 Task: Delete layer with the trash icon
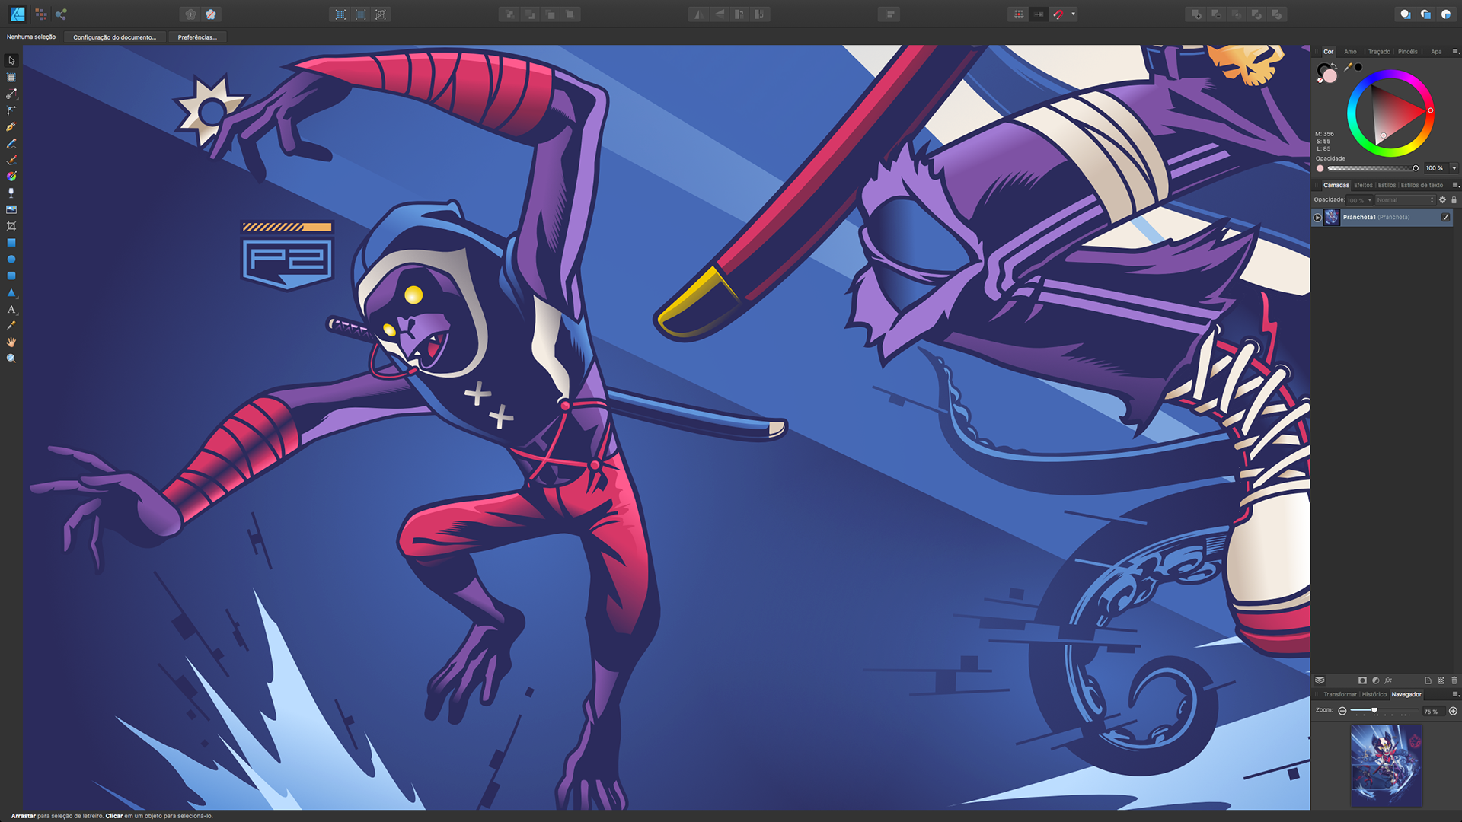coord(1454,680)
